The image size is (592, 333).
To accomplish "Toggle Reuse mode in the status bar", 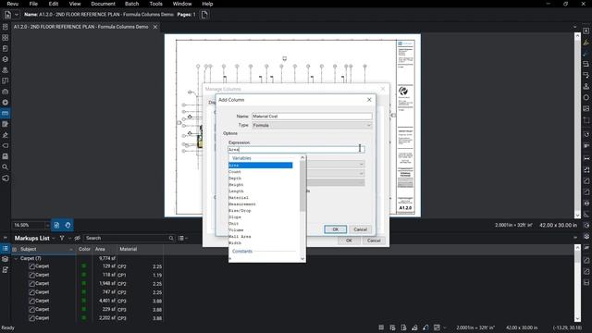I will [425, 327].
